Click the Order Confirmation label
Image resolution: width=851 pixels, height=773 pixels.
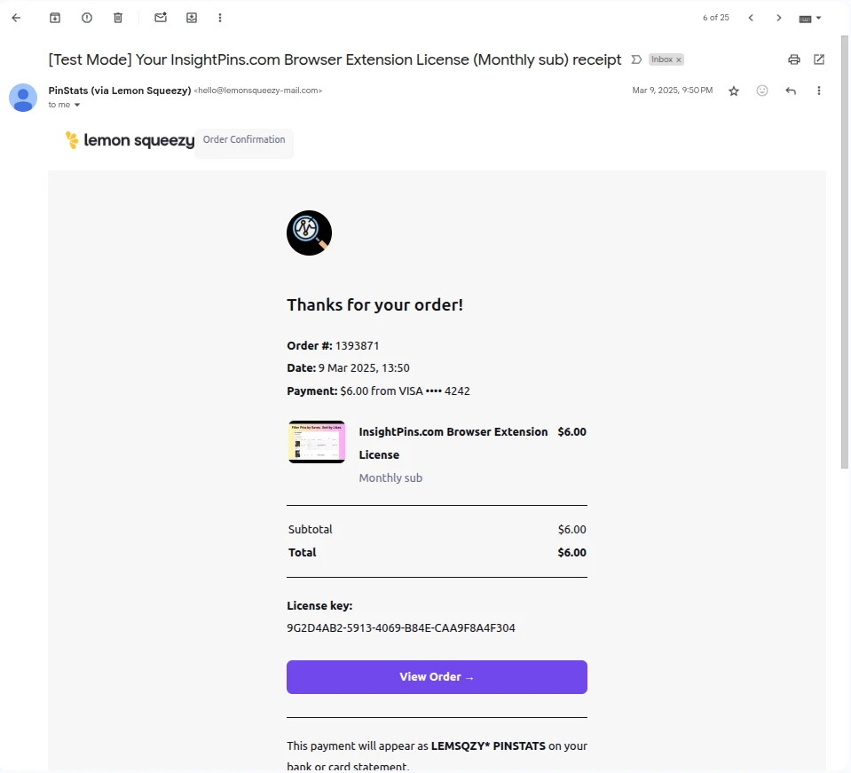(x=244, y=139)
